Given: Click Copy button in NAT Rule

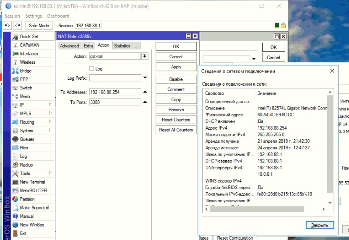Looking at the screenshot, I should pos(176,99).
